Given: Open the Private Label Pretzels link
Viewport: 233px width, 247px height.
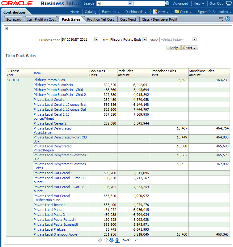Looking at the screenshot, I should coord(49,229).
